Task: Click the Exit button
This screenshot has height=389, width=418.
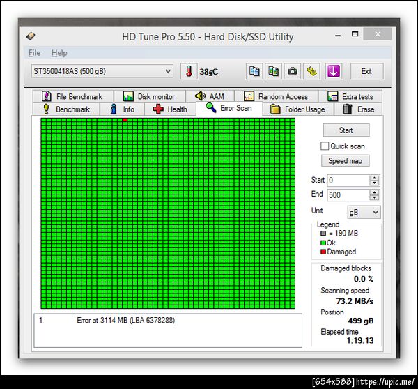Action: pyautogui.click(x=367, y=71)
